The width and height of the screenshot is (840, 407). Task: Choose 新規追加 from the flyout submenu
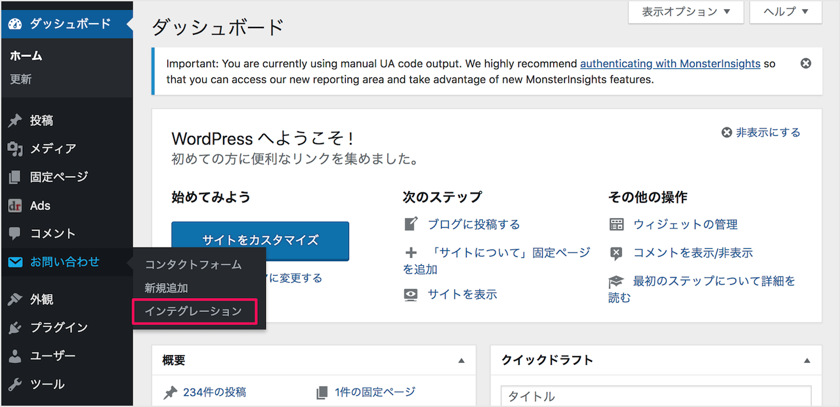click(x=167, y=288)
